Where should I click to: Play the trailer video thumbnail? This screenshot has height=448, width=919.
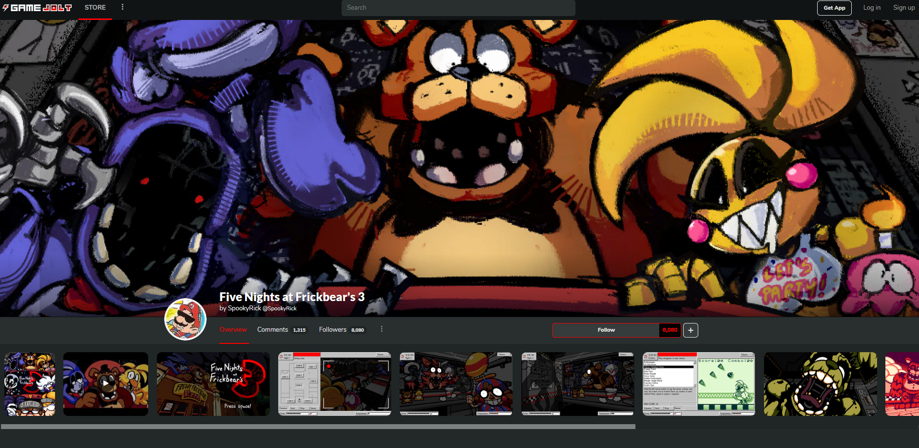[106, 384]
